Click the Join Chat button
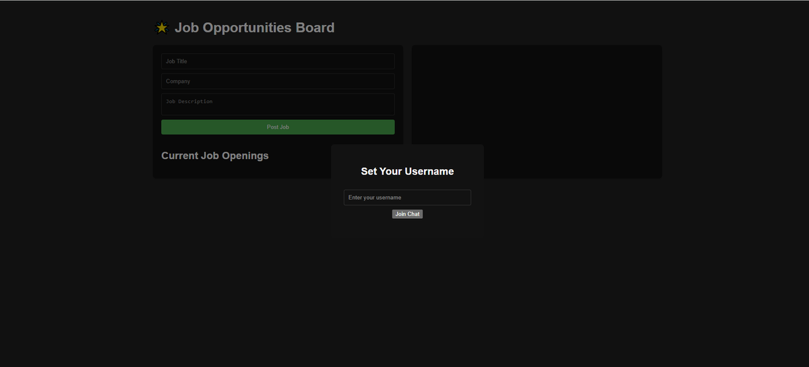 coord(407,214)
